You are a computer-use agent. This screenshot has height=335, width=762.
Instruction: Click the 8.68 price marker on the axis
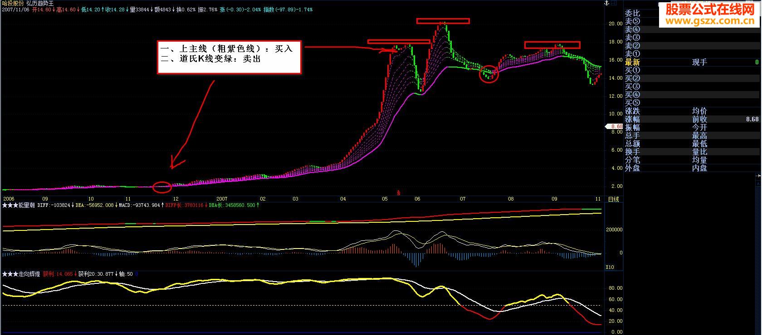614,126
